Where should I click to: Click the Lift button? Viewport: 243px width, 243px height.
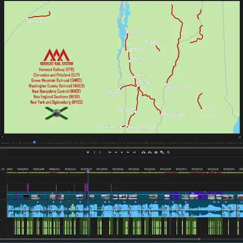coord(144,152)
